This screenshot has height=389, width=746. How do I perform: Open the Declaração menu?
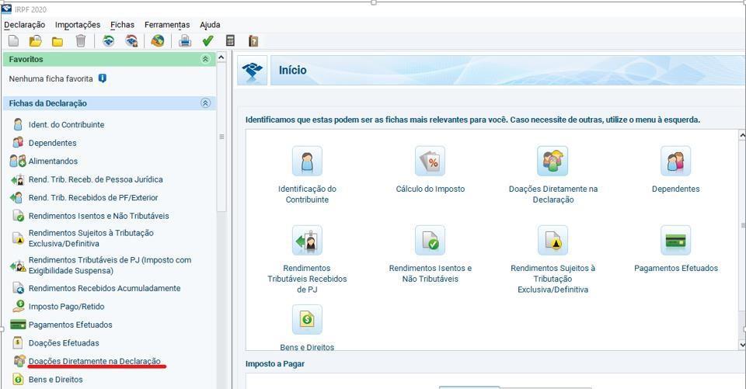pyautogui.click(x=25, y=25)
